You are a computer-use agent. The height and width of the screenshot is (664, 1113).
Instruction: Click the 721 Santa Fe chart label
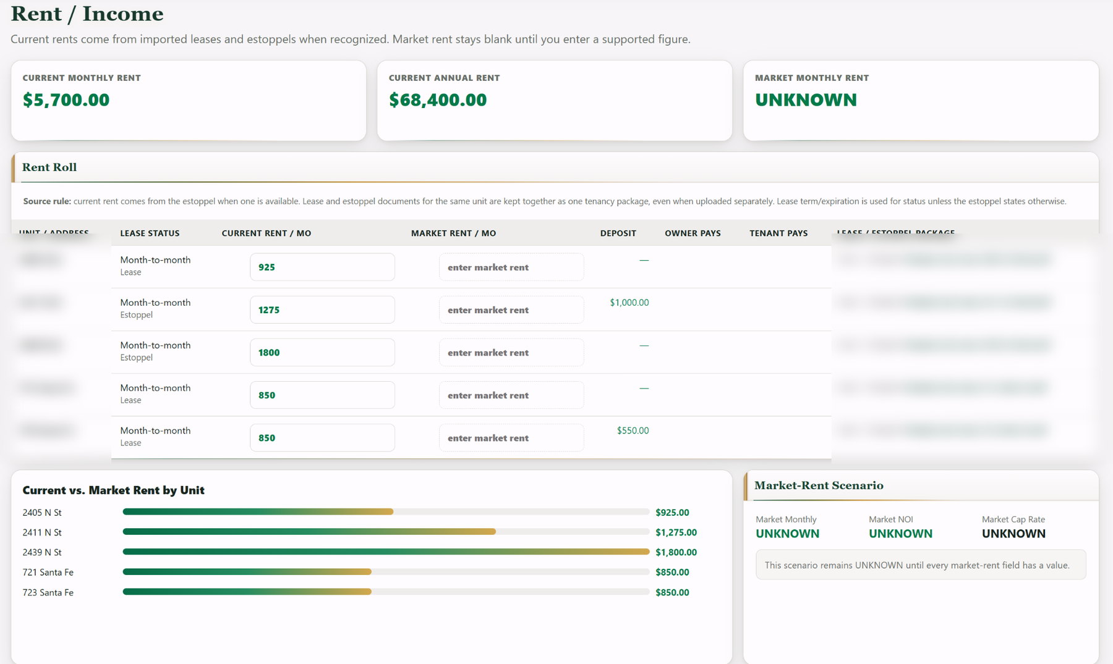coord(48,573)
